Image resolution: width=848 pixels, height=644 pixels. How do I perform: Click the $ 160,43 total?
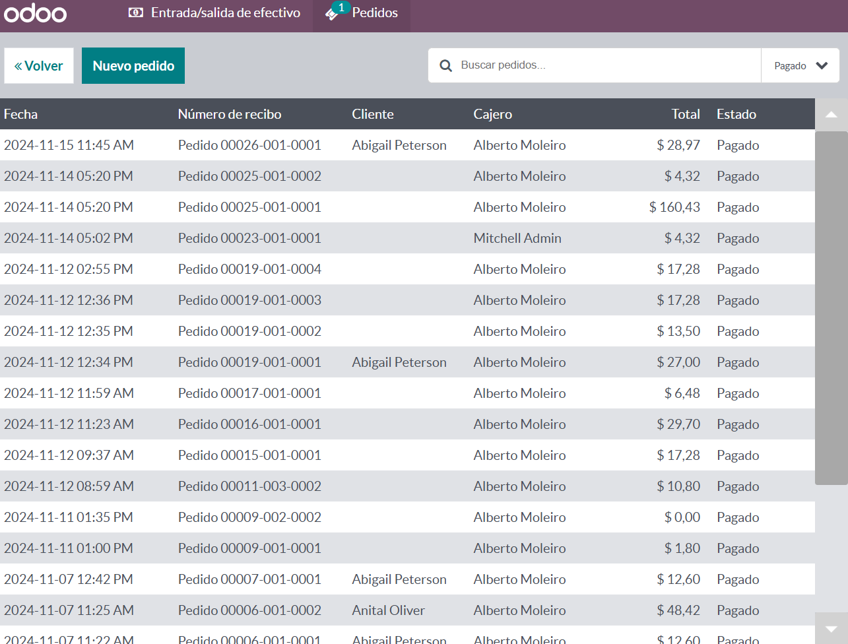[674, 207]
